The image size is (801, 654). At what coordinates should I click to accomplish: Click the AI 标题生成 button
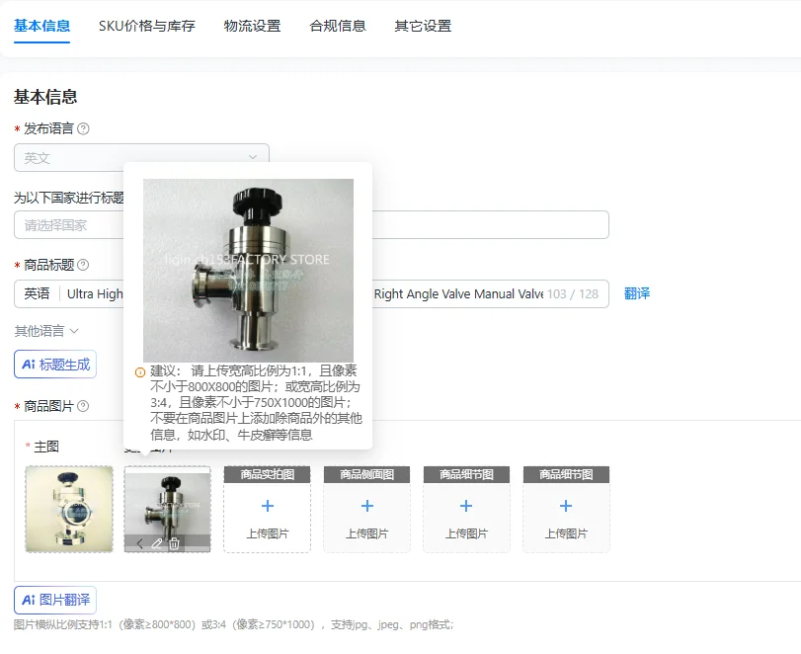(55, 365)
